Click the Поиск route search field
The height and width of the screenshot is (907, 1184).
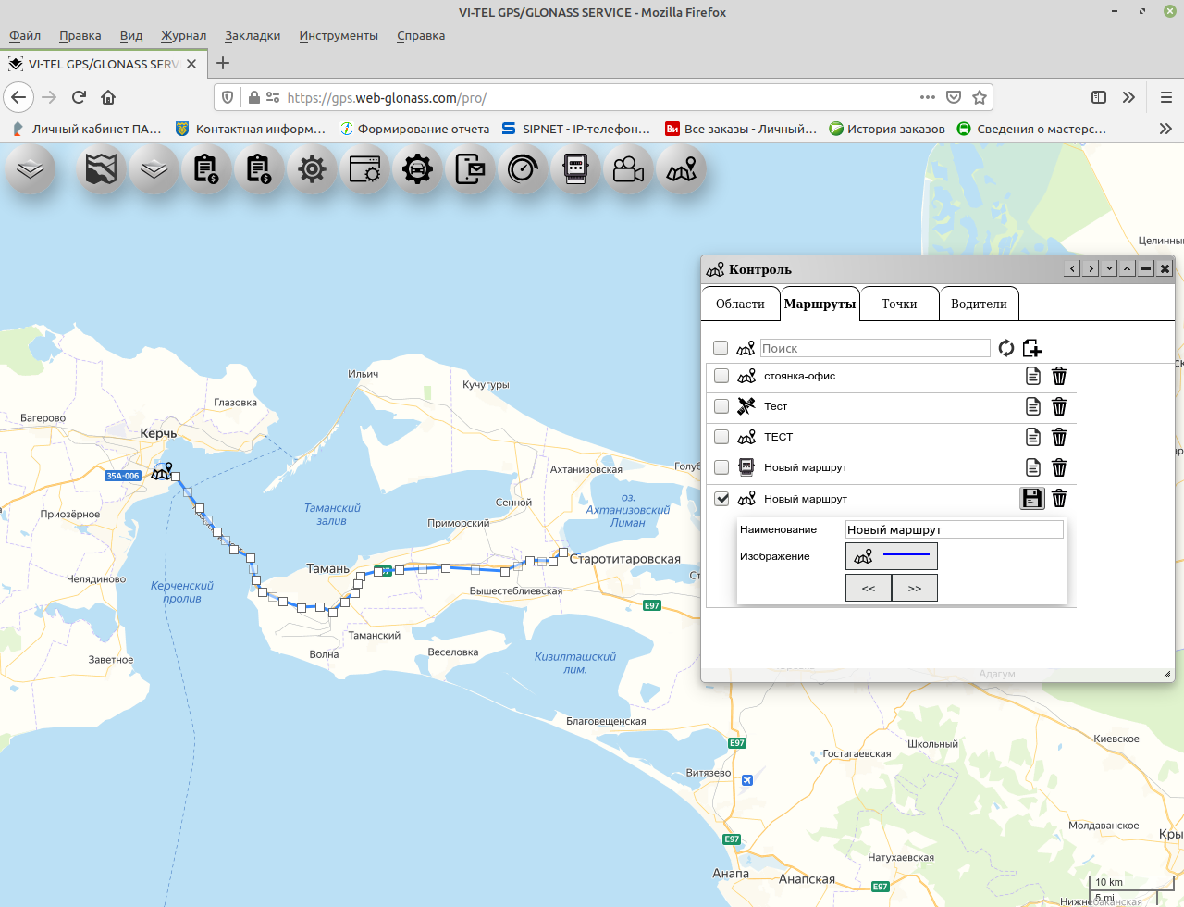click(x=875, y=348)
